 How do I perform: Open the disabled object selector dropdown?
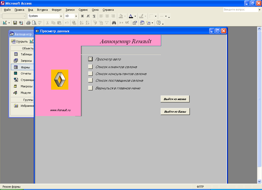[x=24, y=16]
